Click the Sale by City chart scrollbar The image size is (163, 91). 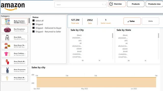point(113,36)
